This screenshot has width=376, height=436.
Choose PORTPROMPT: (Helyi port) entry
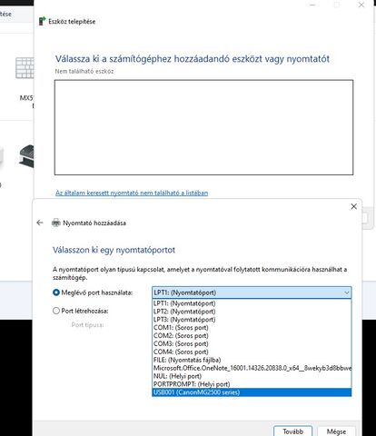point(252,384)
